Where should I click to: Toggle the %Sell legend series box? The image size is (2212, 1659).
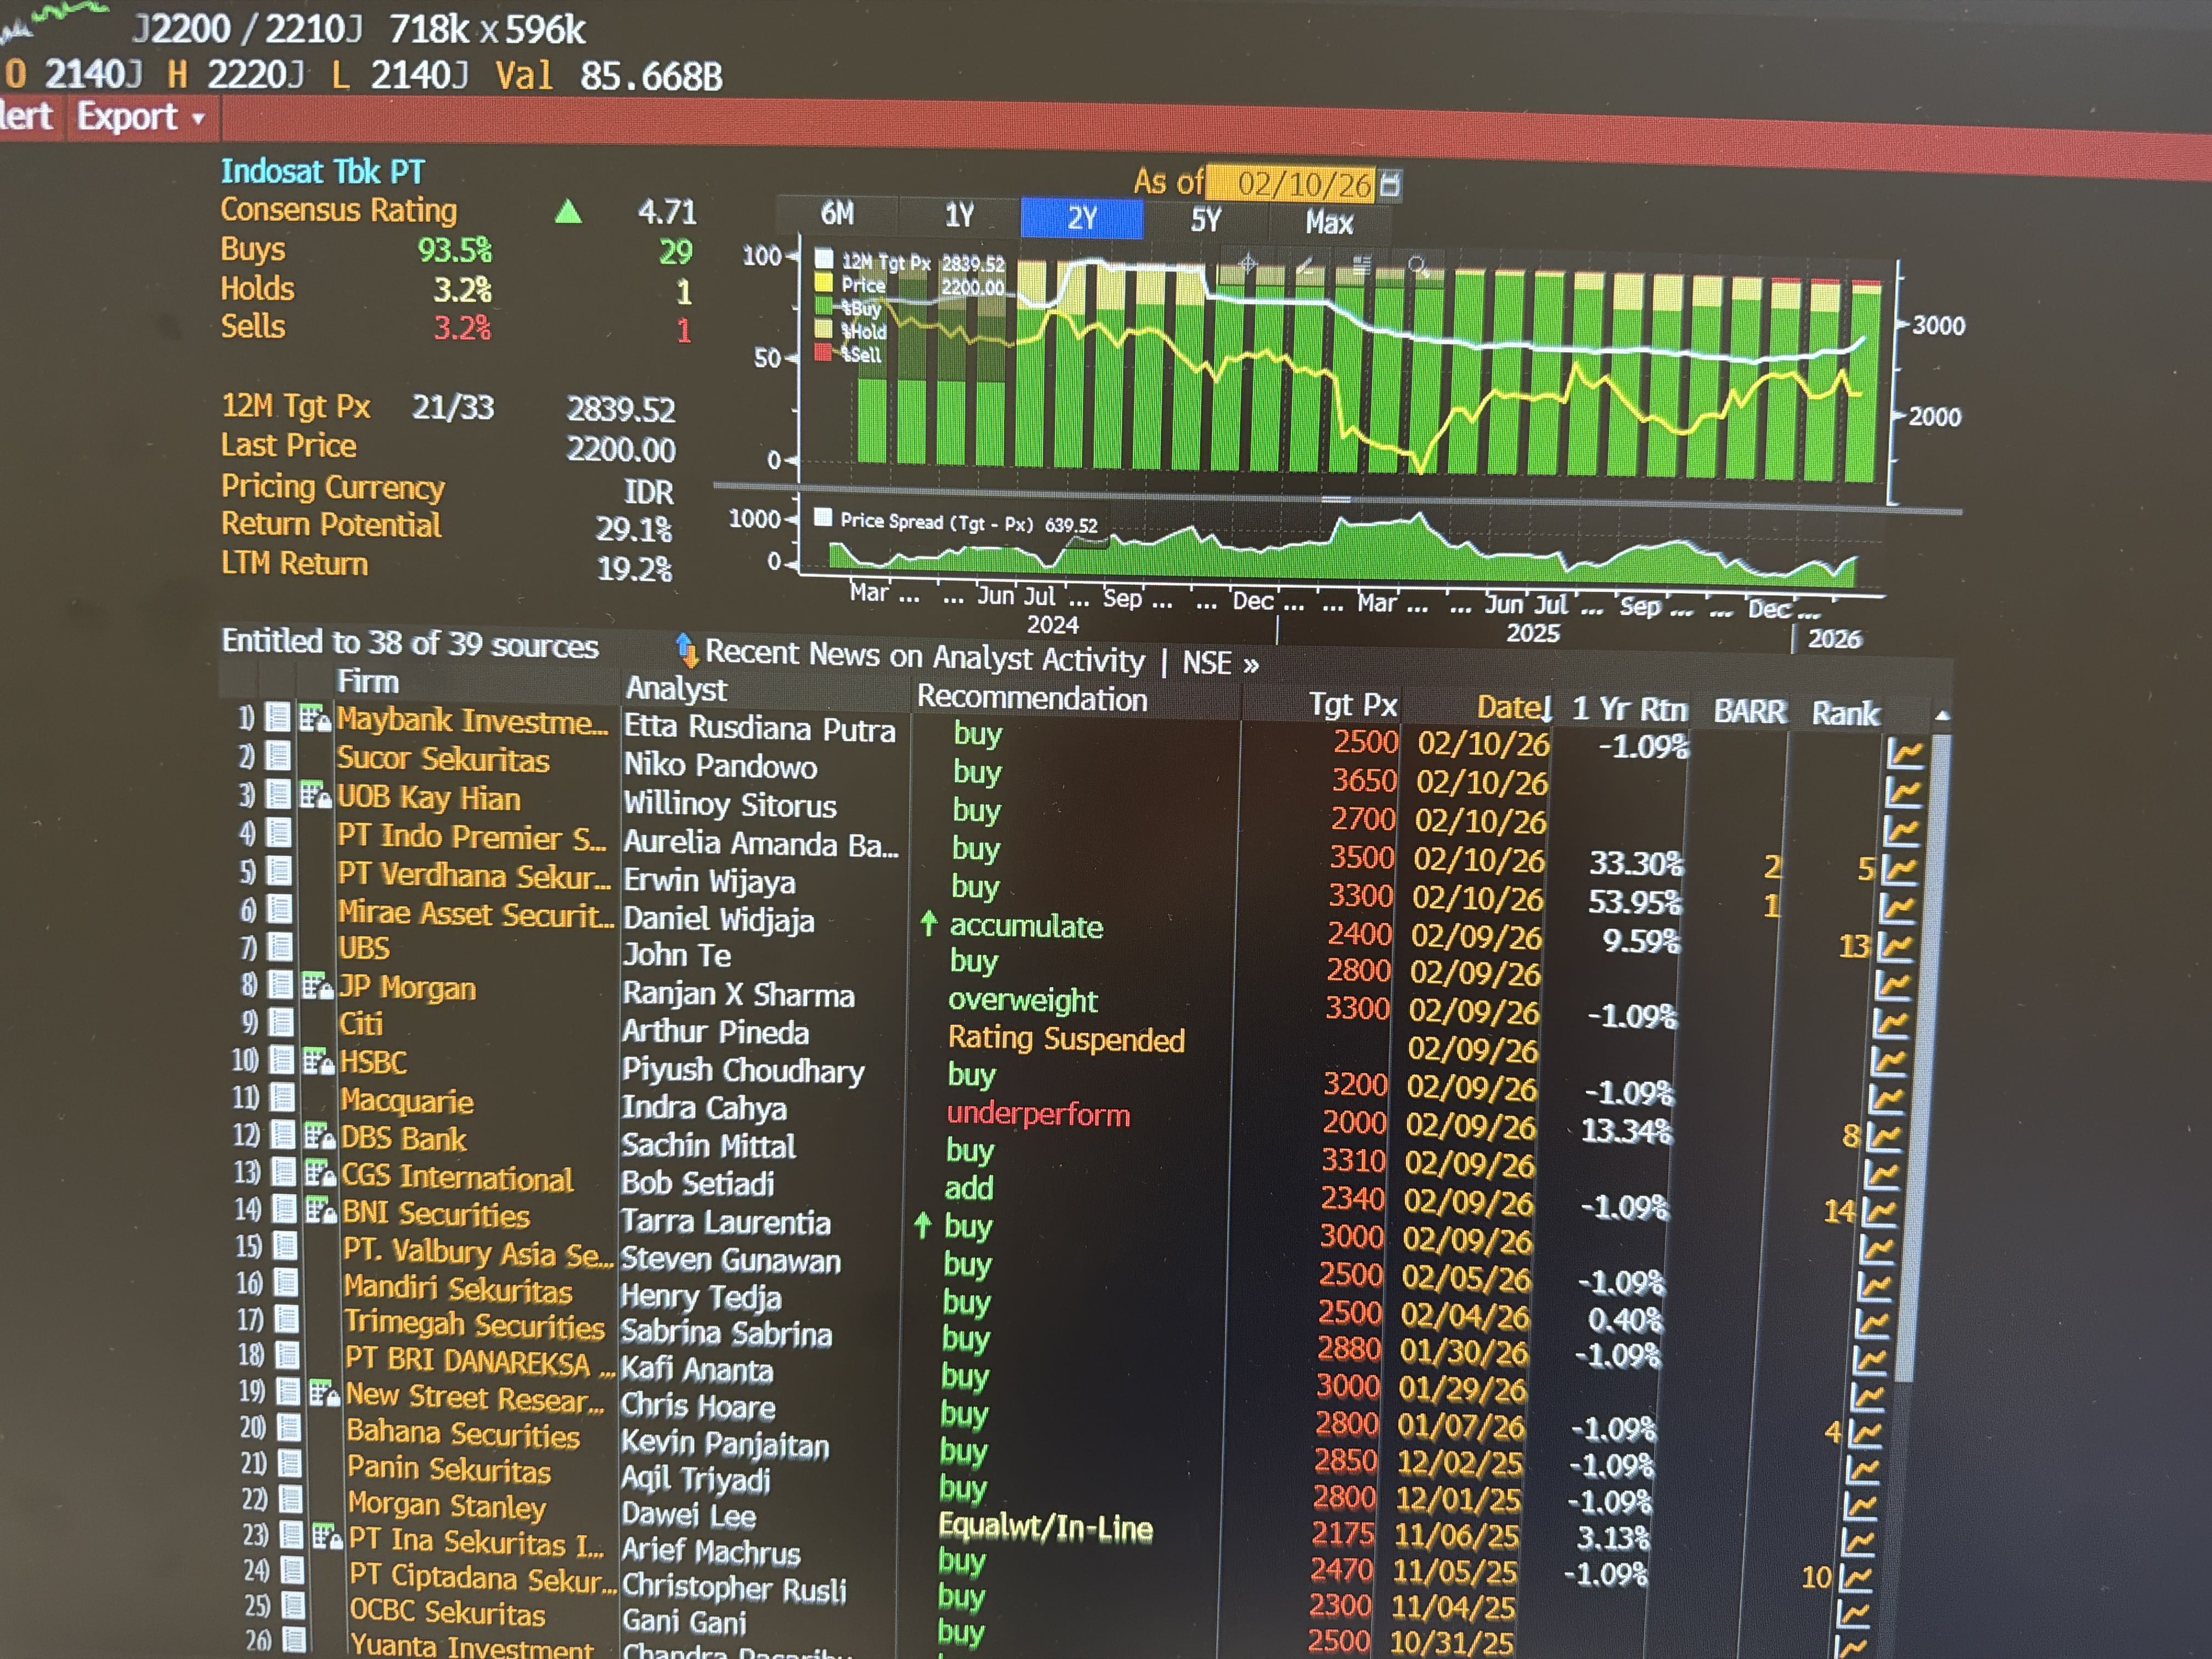point(824,352)
